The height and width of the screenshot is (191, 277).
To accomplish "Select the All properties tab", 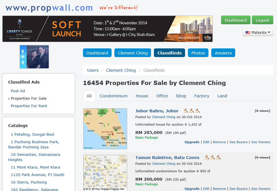I will [89, 96].
